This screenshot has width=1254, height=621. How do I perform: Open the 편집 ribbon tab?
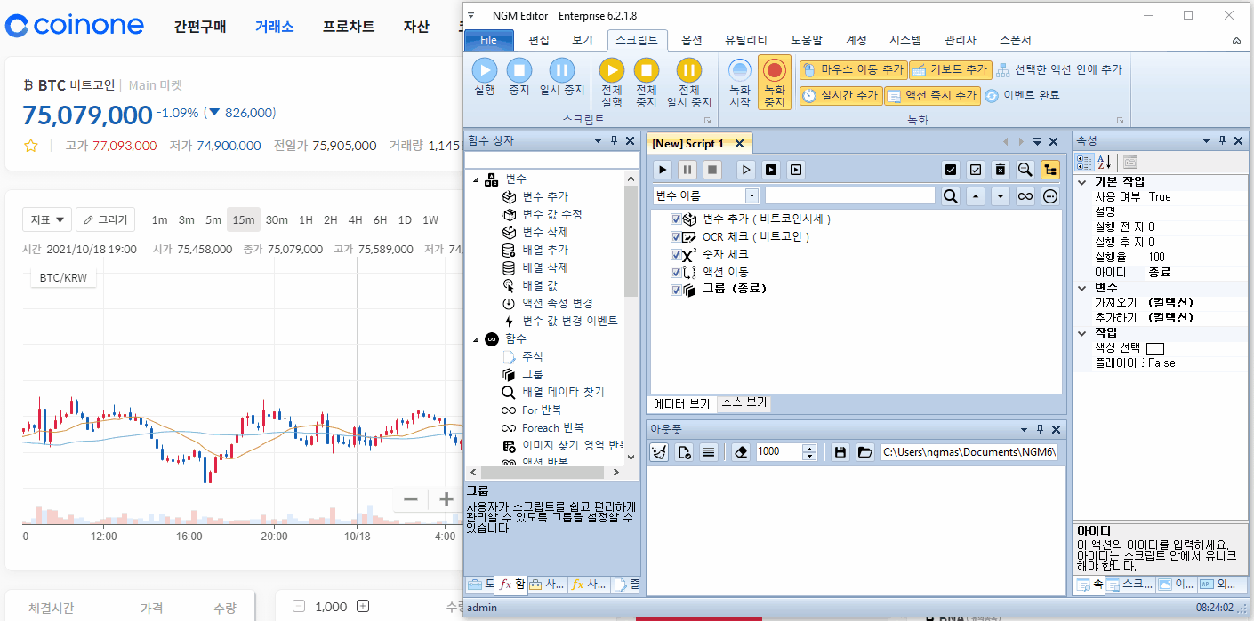539,40
